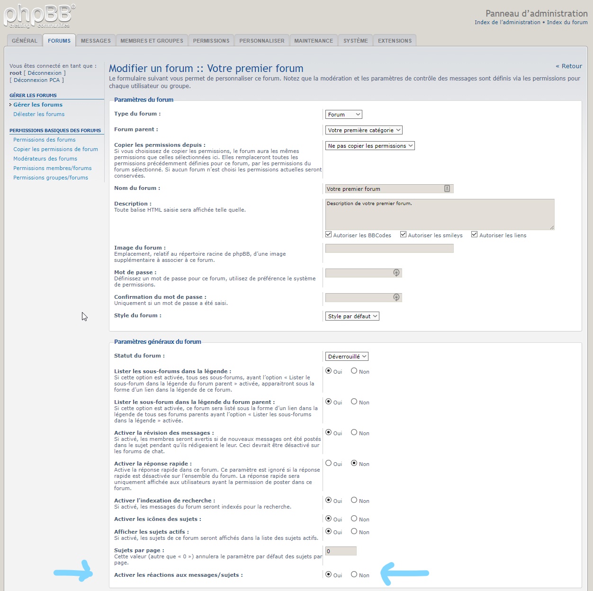The width and height of the screenshot is (593, 591).
Task: Open Délester les forums link
Action: [x=39, y=114]
